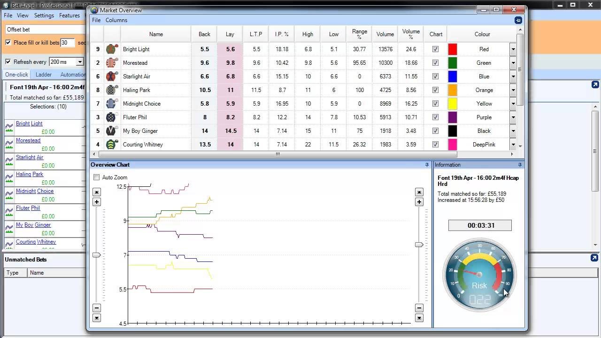Pin the Overview Chart panel

click(427, 165)
